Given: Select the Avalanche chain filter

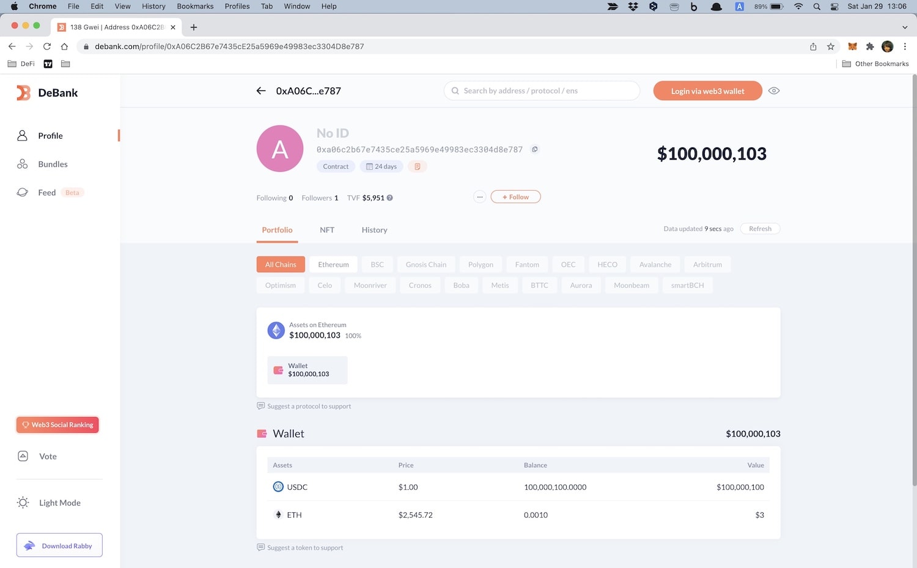Looking at the screenshot, I should tap(655, 264).
